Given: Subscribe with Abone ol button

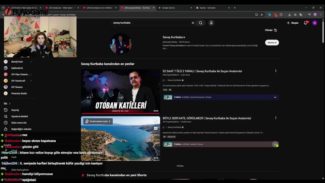Looking at the screenshot, I should pyautogui.click(x=272, y=43).
